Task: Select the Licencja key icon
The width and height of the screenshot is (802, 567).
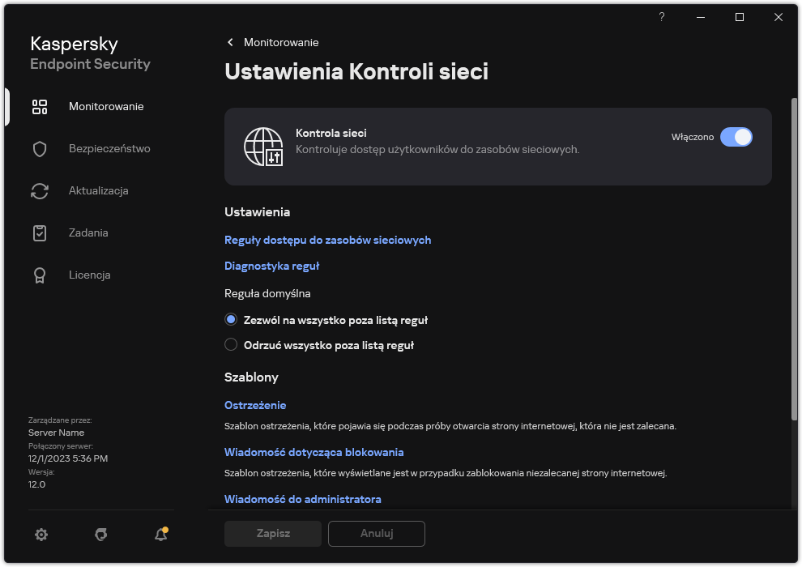Action: click(40, 275)
